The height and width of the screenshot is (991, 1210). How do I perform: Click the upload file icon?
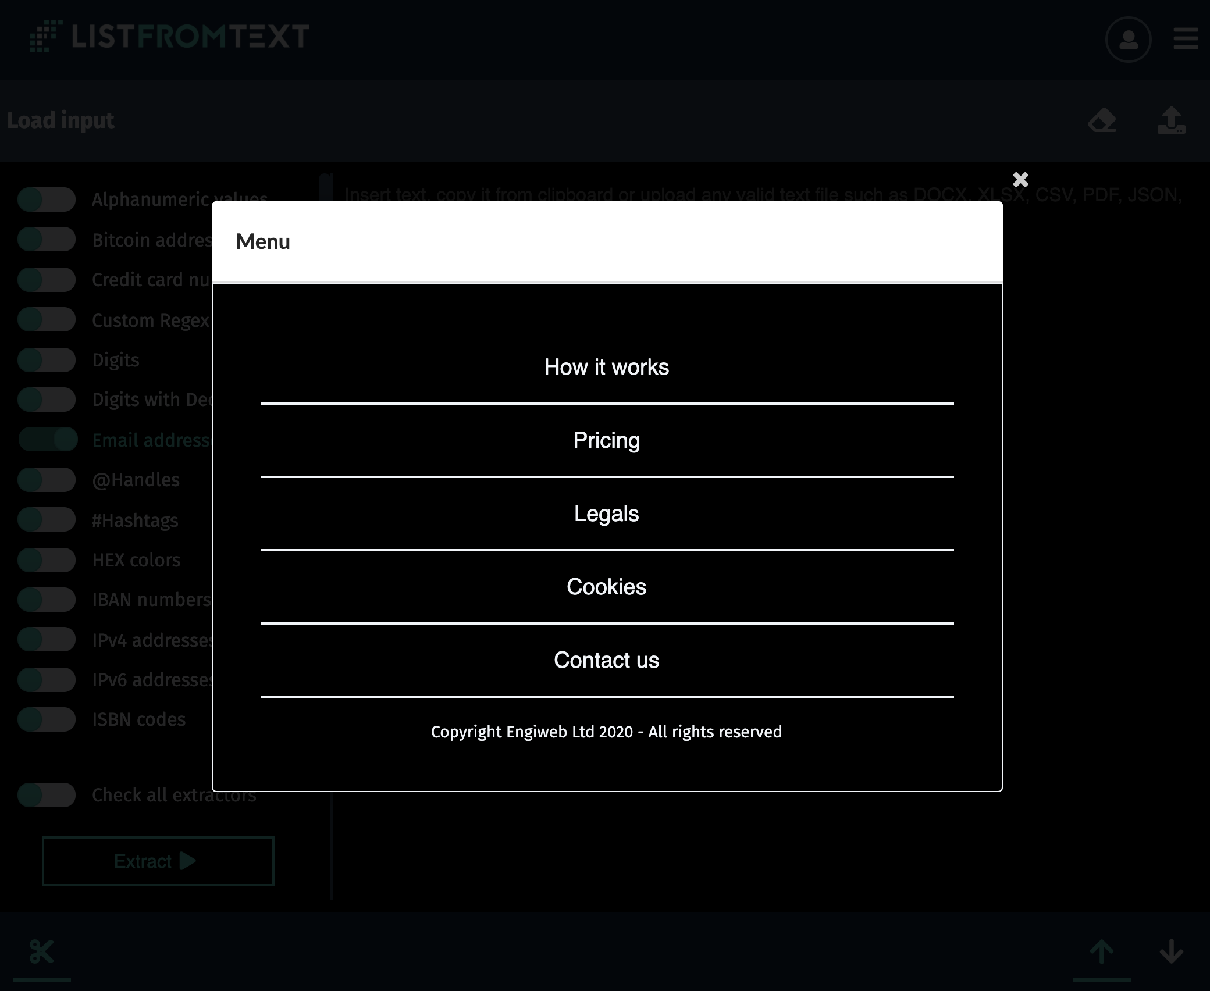[1171, 120]
